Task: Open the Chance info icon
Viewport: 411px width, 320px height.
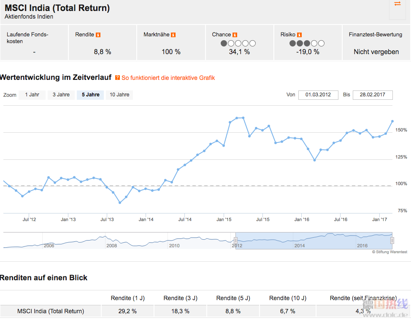Action: [x=235, y=35]
